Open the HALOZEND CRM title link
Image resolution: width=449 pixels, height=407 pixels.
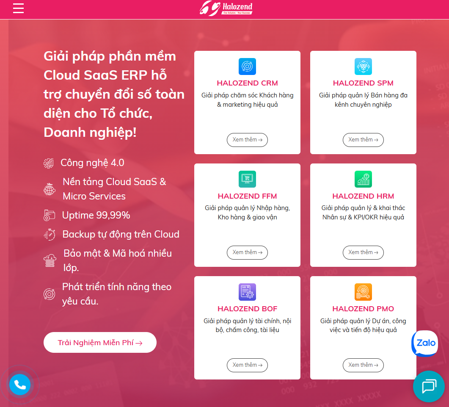coord(247,83)
